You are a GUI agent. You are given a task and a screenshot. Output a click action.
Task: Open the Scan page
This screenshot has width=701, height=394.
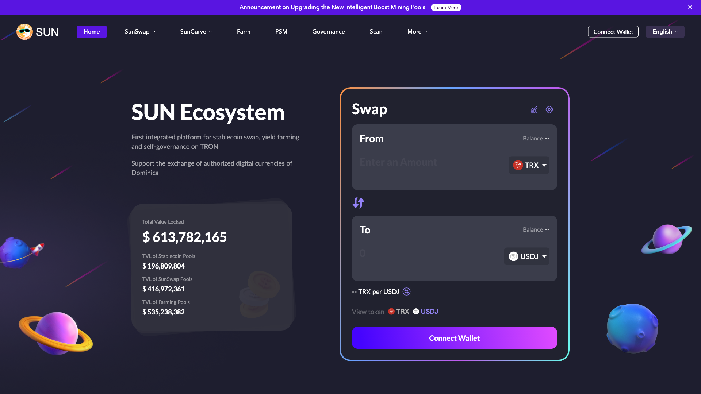pyautogui.click(x=376, y=32)
